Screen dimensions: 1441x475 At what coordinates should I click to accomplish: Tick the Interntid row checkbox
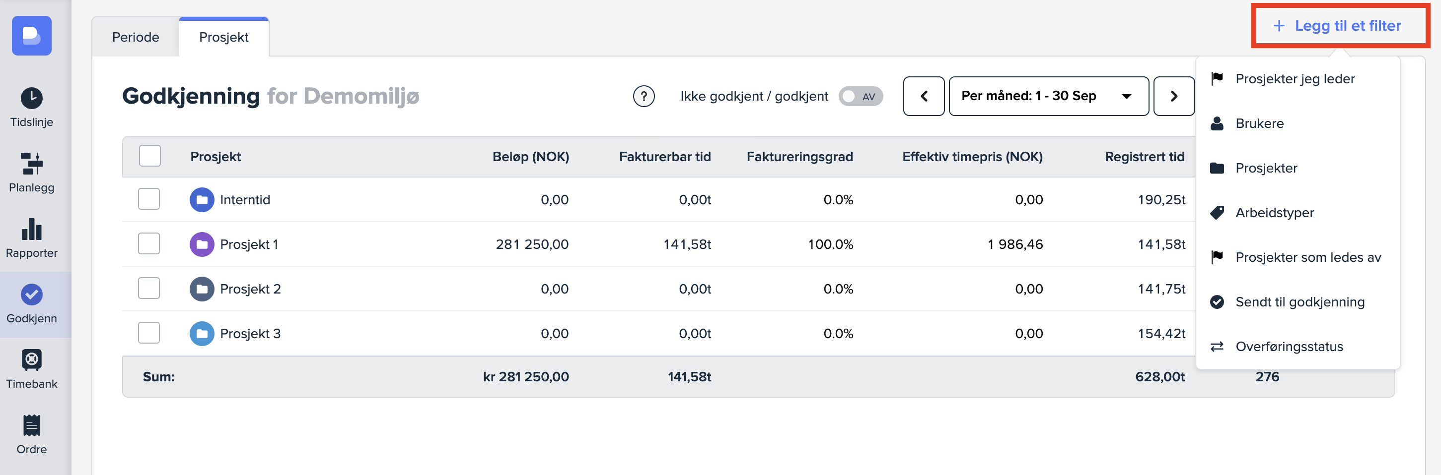149,199
